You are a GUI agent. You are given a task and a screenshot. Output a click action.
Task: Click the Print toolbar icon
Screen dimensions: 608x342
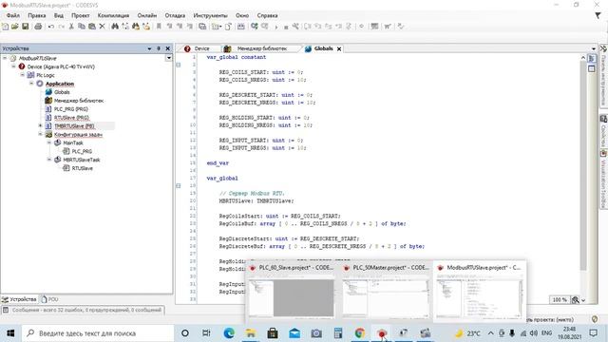coord(38,27)
